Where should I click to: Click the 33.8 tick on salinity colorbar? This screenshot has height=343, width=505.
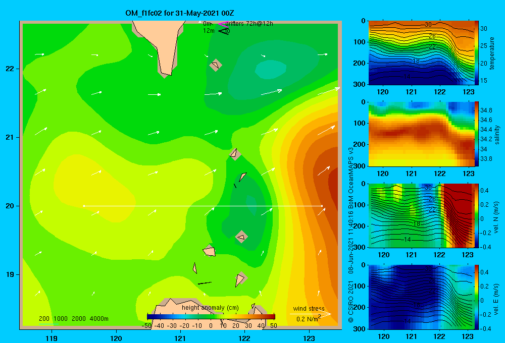click(x=486, y=158)
